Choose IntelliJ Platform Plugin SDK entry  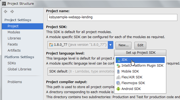140,66
